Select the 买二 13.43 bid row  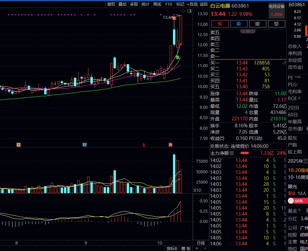click(248, 69)
